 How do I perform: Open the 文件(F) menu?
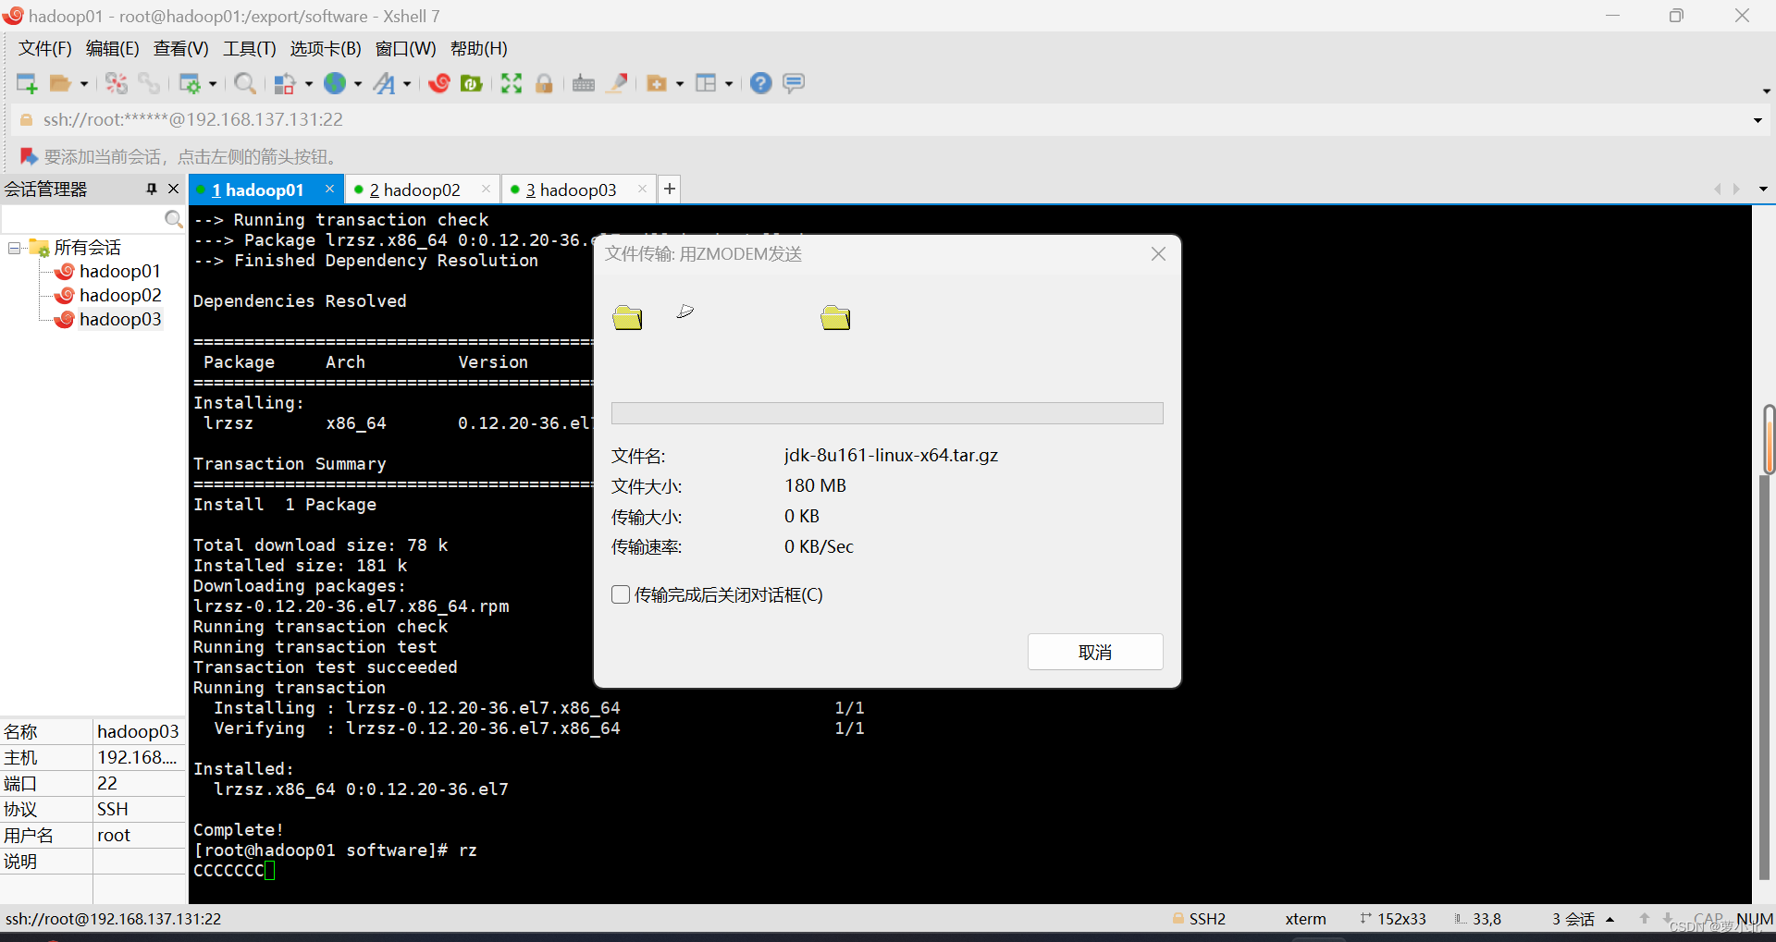(x=45, y=48)
